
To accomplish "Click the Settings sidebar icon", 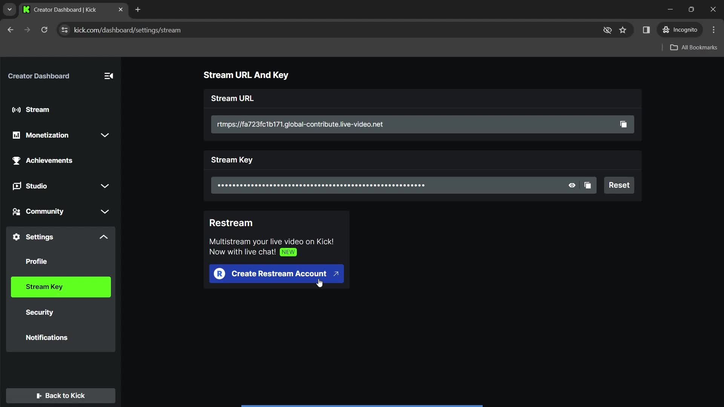I will 17,237.
